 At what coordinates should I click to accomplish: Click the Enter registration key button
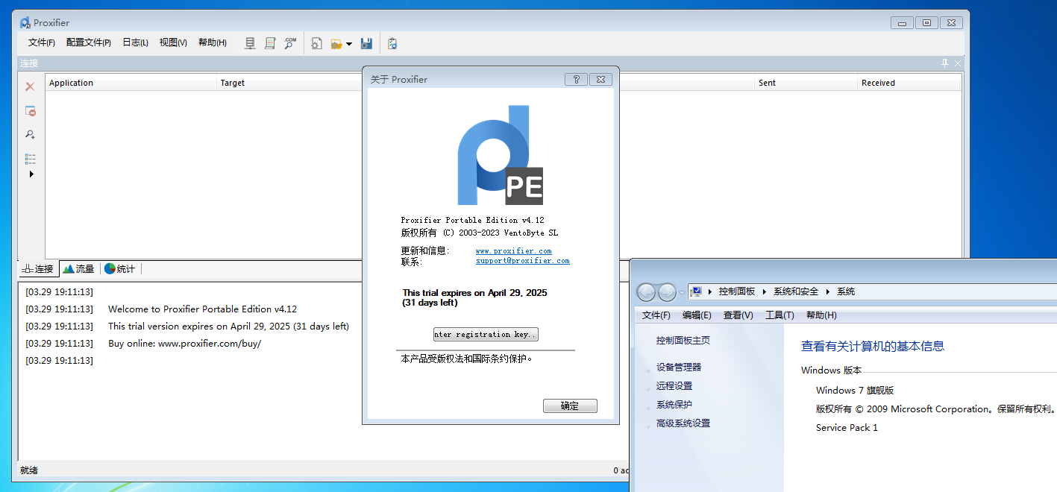[x=486, y=334]
